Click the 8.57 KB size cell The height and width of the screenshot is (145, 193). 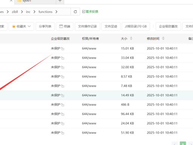pos(127,77)
